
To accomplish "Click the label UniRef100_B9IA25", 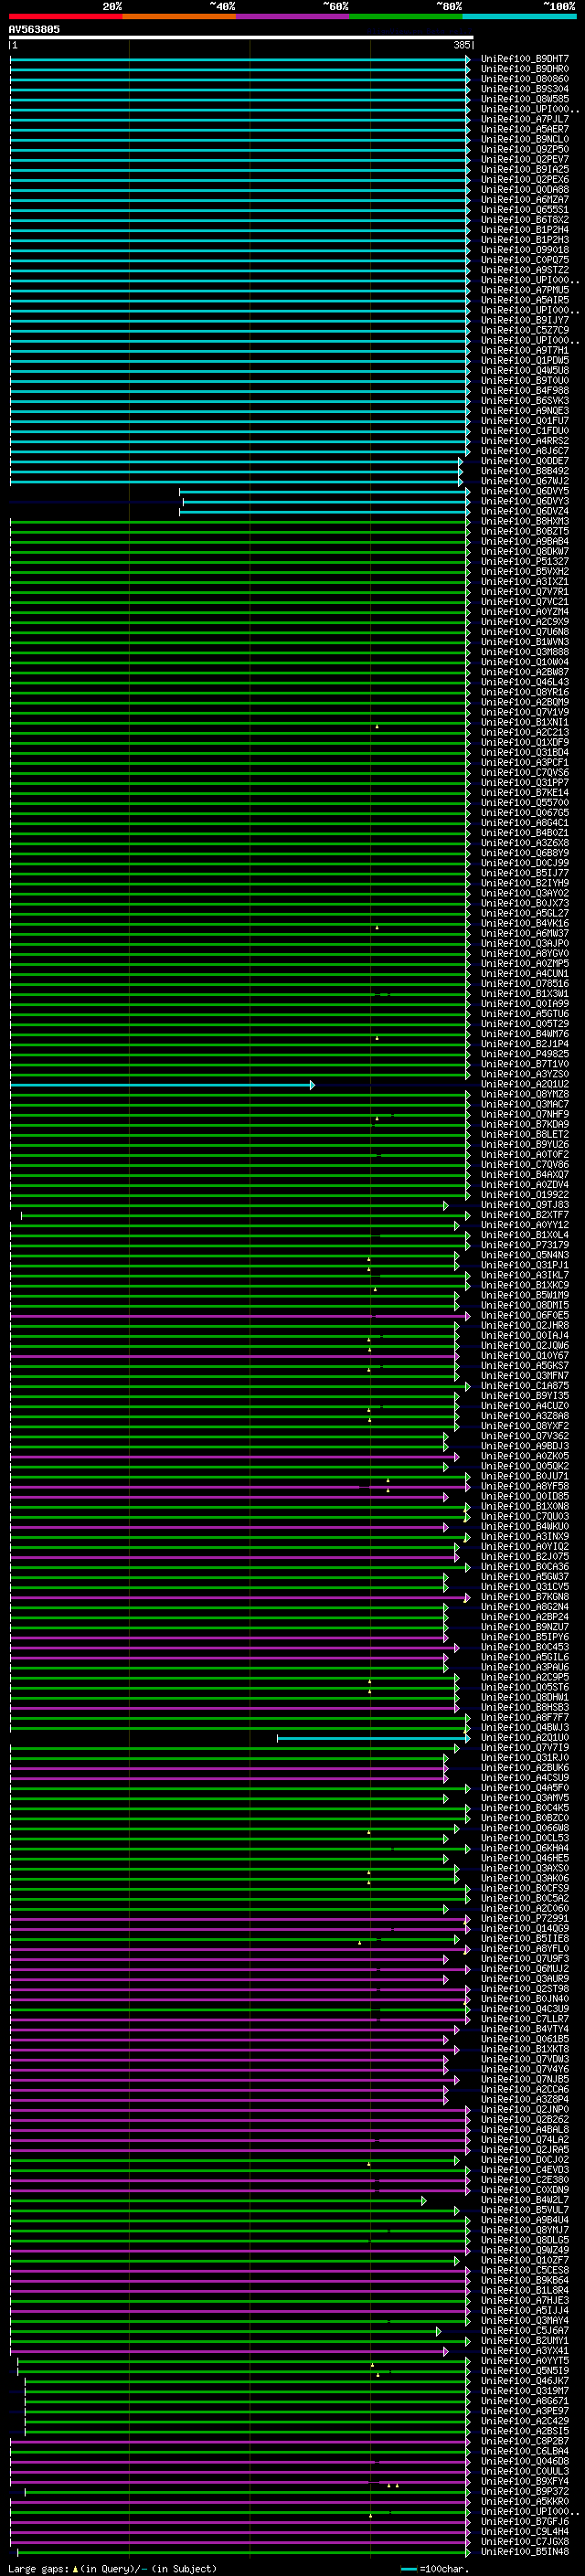I will coord(525,170).
